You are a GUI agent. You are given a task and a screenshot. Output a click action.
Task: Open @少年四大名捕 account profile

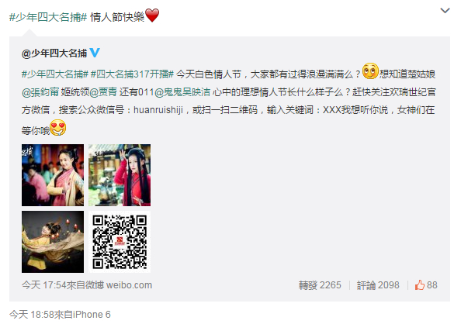tap(54, 53)
